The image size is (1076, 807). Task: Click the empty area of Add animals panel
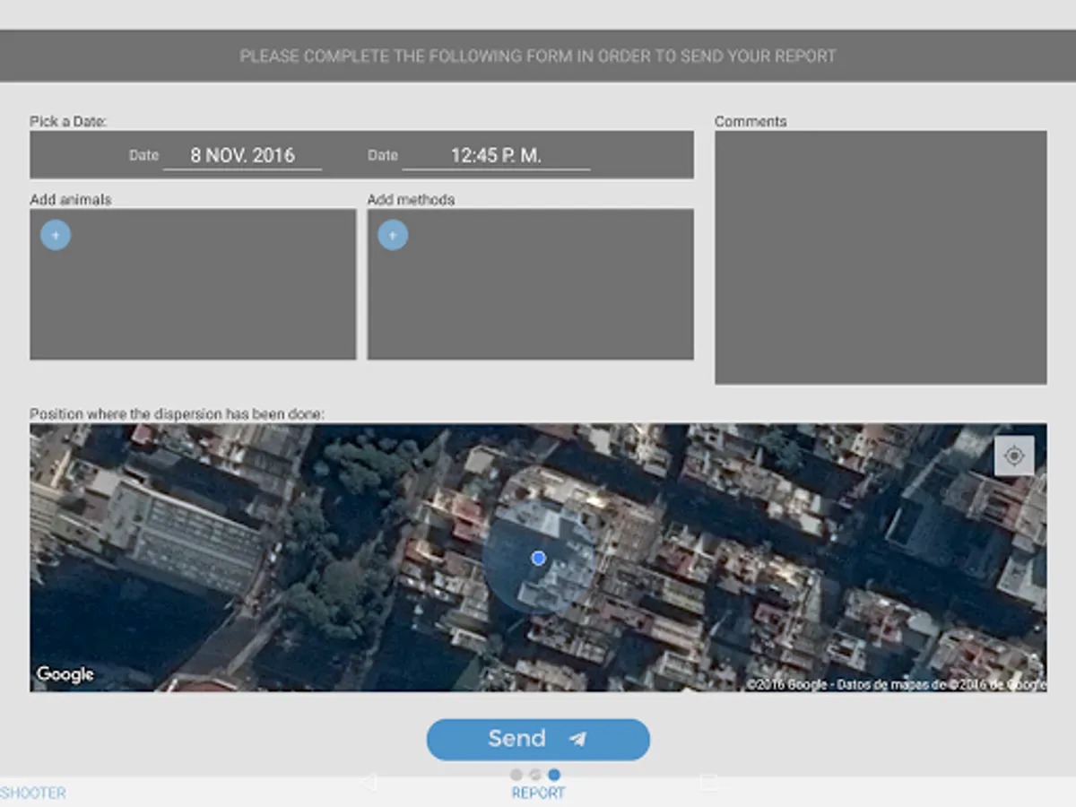pyautogui.click(x=193, y=300)
